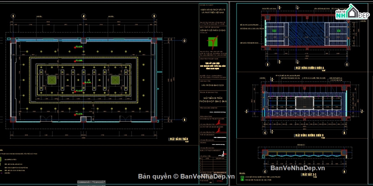Click the hatched center panel in elevation A
This screenshot has width=373, height=186.
tap(306, 35)
